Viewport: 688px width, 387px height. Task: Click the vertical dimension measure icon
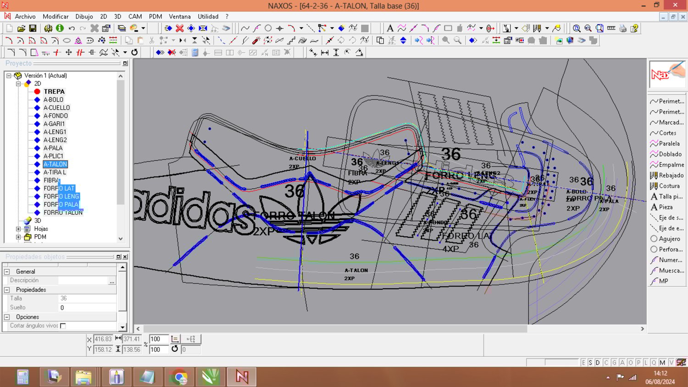coord(336,52)
